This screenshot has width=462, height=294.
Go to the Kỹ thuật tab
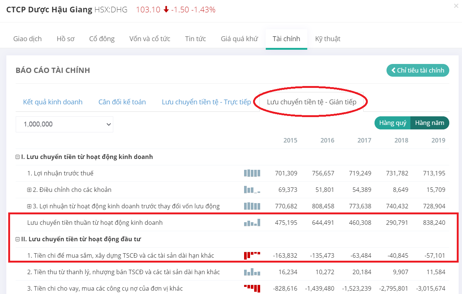point(327,39)
